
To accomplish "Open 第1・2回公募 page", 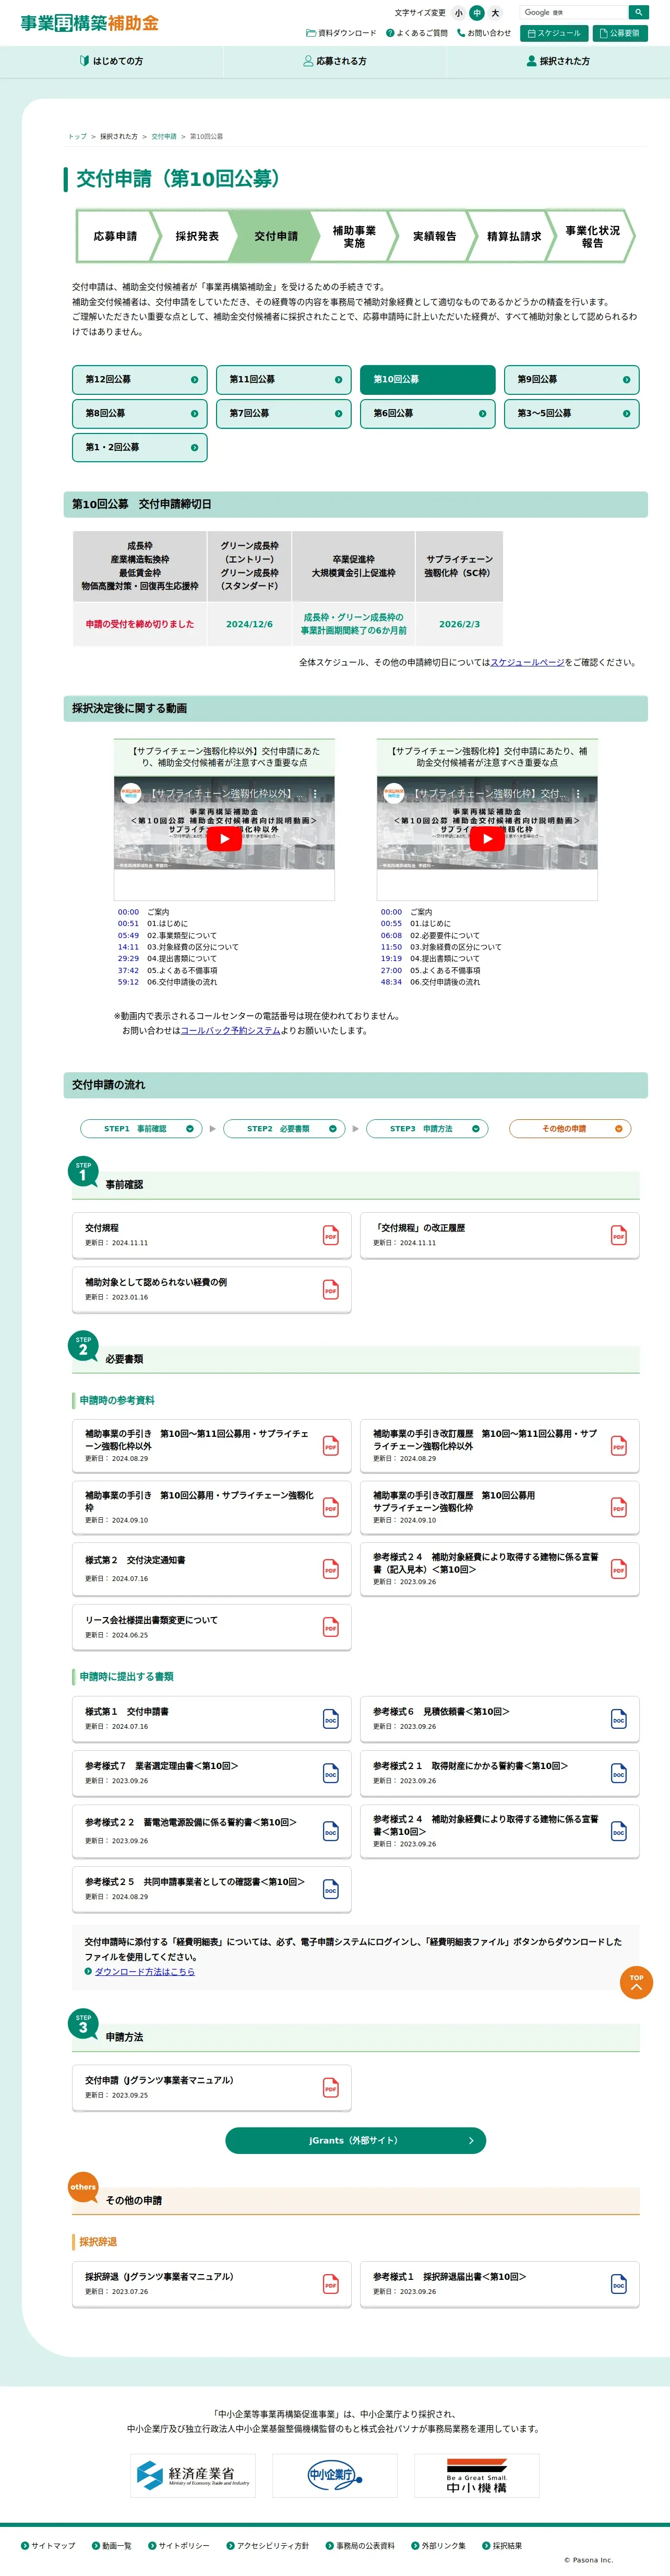I will coord(140,448).
